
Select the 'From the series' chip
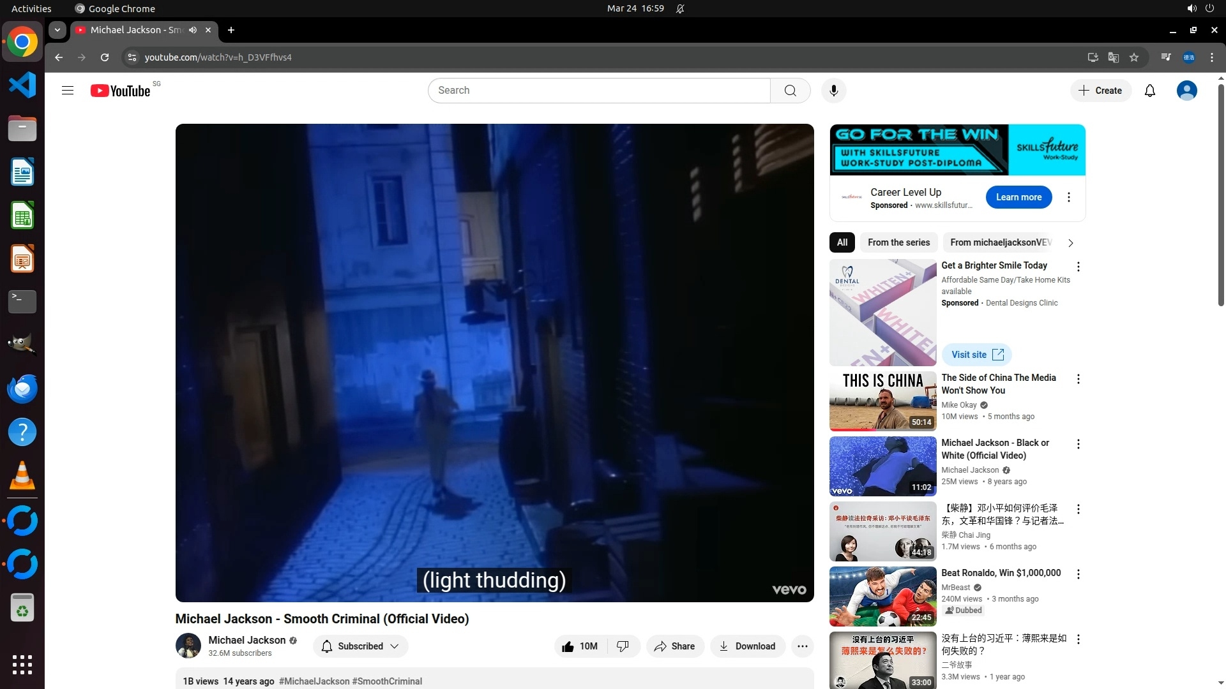898,242
